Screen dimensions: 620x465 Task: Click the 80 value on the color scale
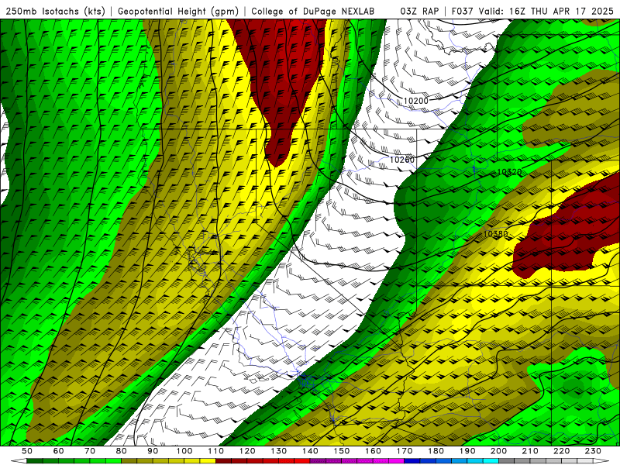pos(122,451)
